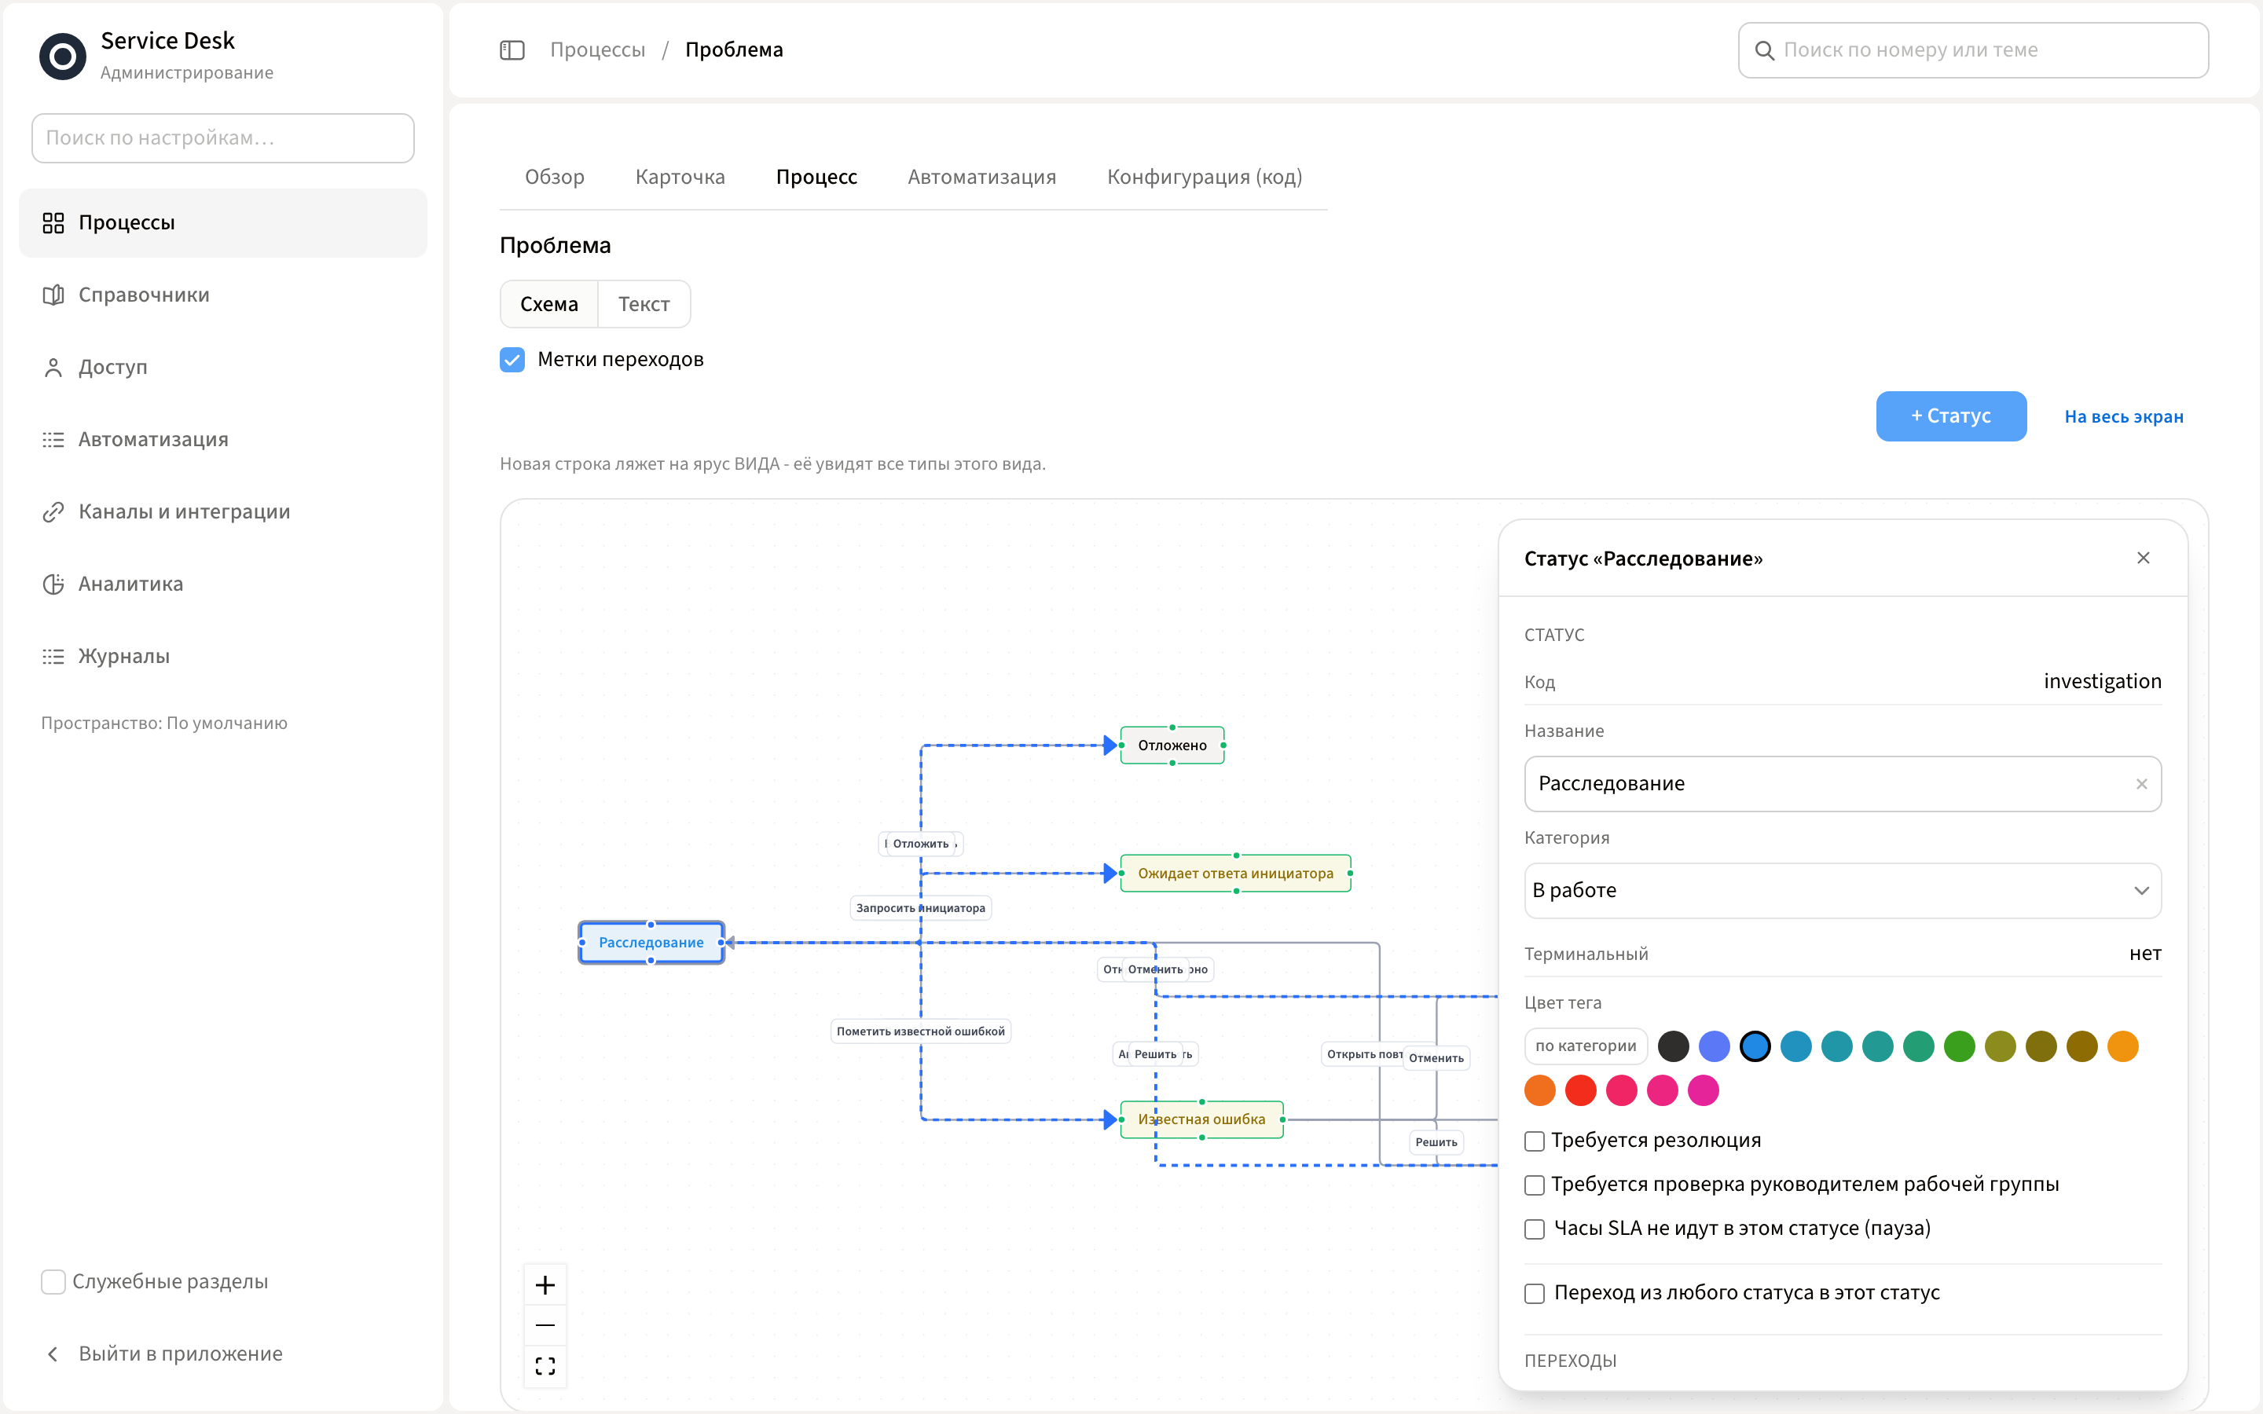
Task: Click the На весь экран link
Action: [2124, 417]
